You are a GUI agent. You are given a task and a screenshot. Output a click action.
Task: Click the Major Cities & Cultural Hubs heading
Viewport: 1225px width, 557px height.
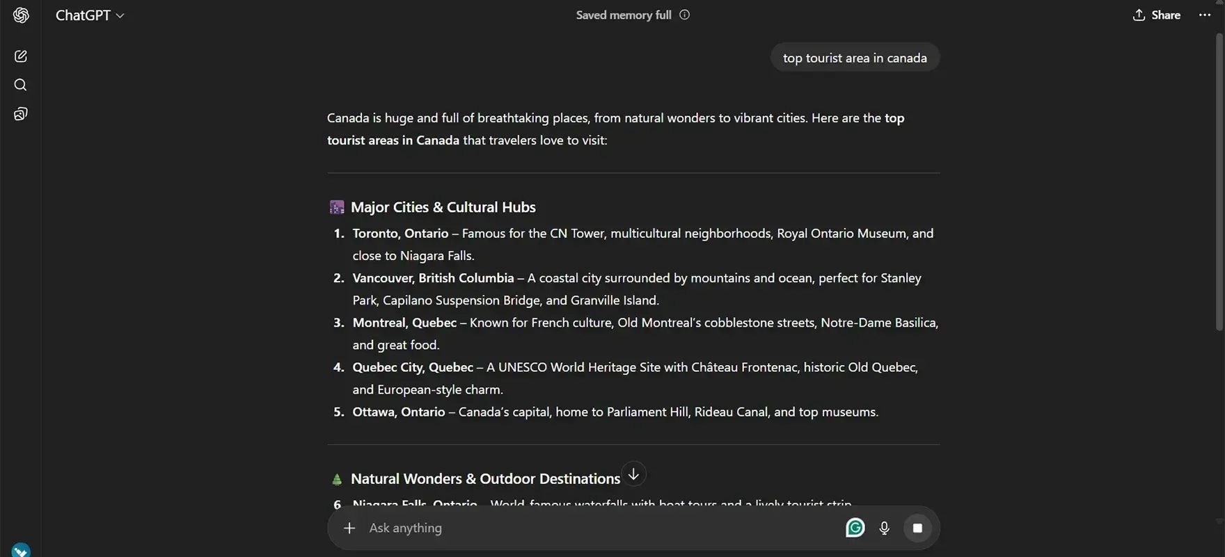click(443, 207)
